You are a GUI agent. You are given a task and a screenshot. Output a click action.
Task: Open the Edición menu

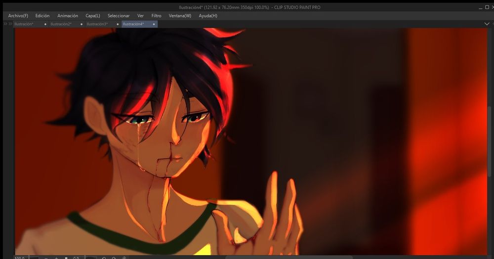(42, 16)
